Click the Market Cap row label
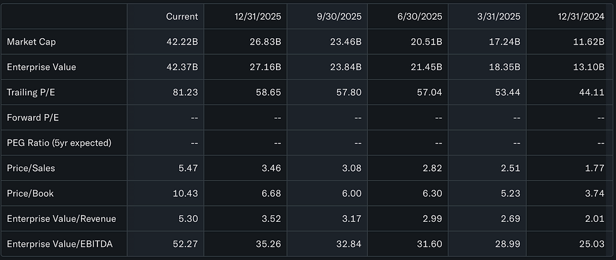Viewport: 616px width, 260px height. (30, 42)
